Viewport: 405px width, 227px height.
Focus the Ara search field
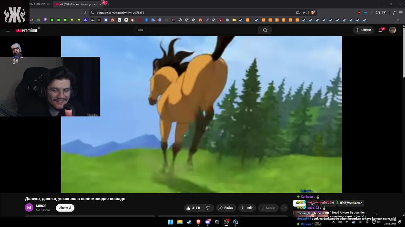tap(197, 30)
